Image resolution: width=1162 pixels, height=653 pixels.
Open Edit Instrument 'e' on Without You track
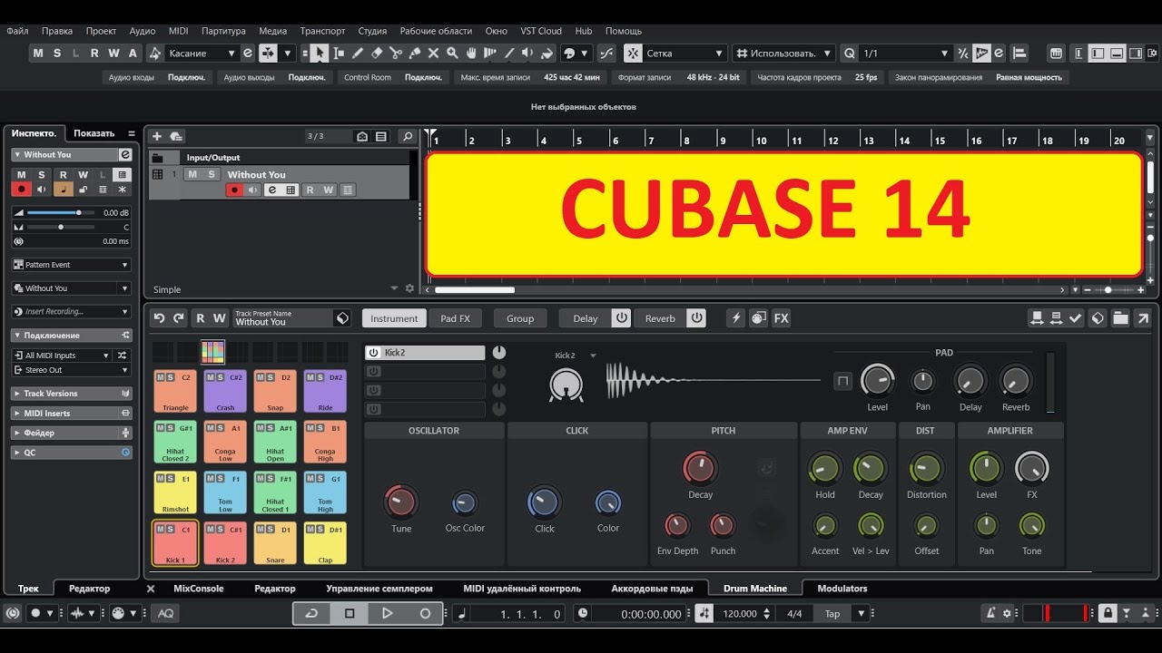pos(271,190)
